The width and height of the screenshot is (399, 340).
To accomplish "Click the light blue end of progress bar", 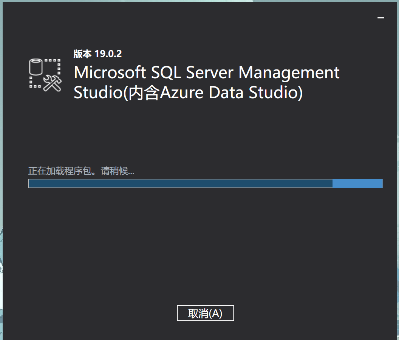I will point(357,183).
